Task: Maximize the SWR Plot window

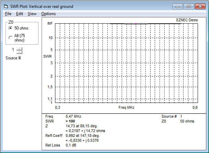Action: pos(189,7)
